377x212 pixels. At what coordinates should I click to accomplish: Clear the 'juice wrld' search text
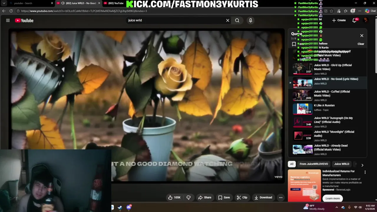(227, 20)
